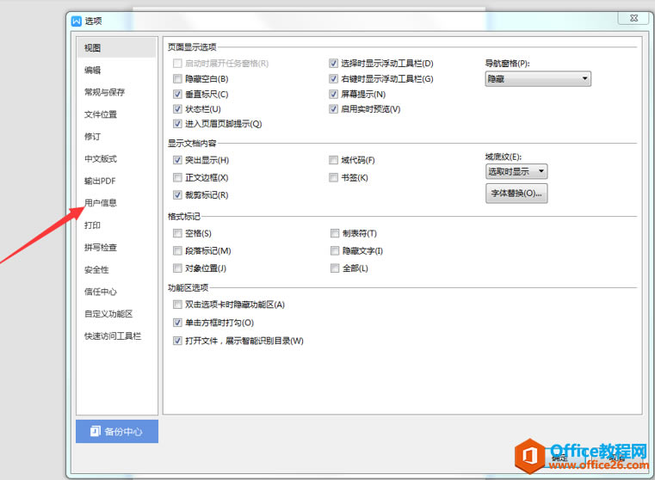Toggle 屏幕提示(N) checkbox

click(333, 94)
